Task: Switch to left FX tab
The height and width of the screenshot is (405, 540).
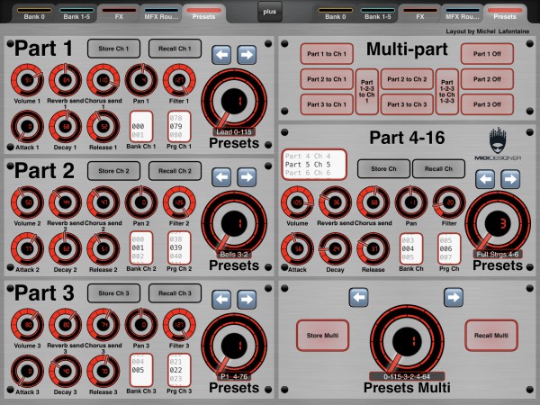Action: coord(119,13)
